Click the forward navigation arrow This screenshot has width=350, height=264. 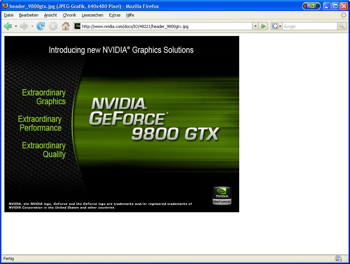pos(24,26)
